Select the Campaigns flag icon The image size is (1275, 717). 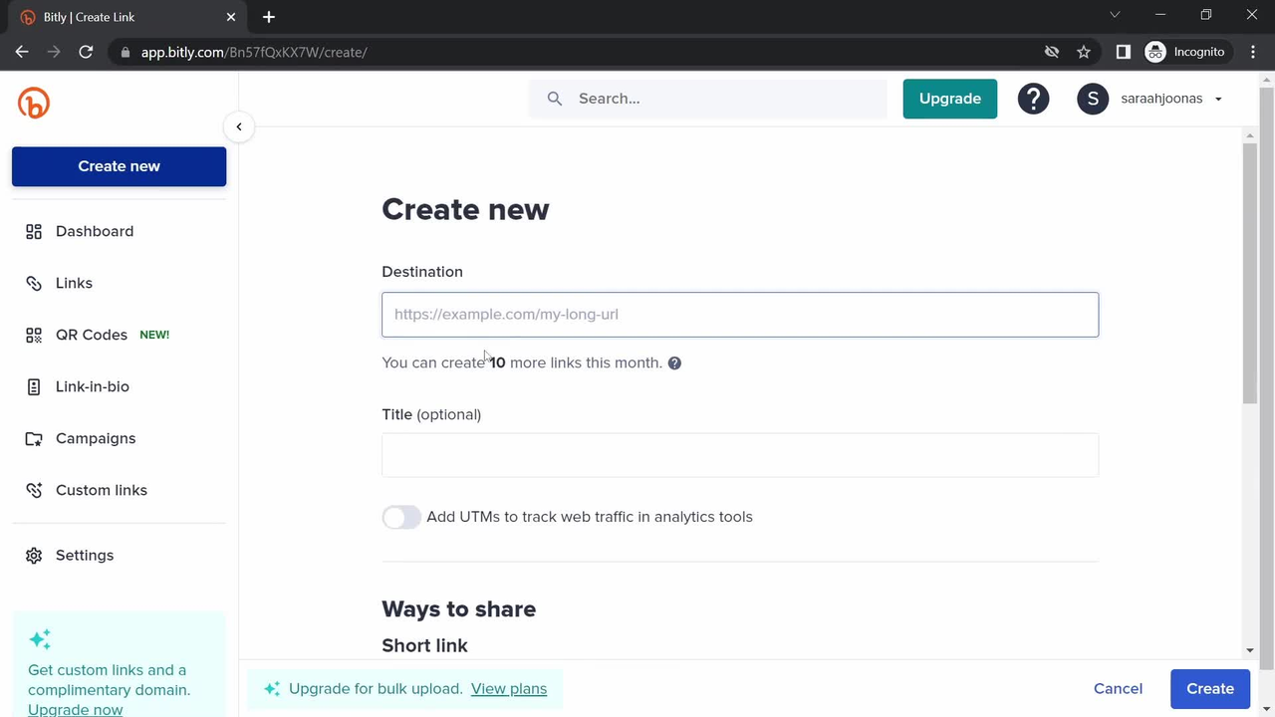point(33,438)
